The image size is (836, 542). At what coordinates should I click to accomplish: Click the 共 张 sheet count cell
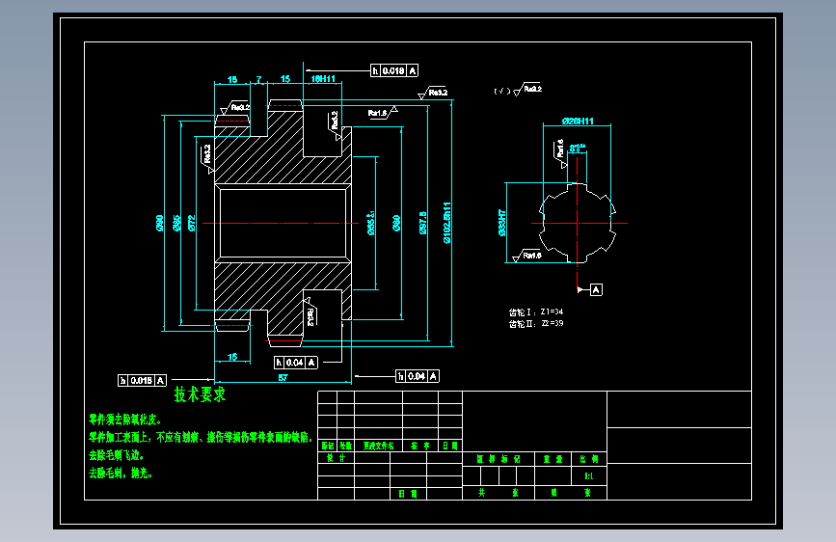(x=499, y=493)
